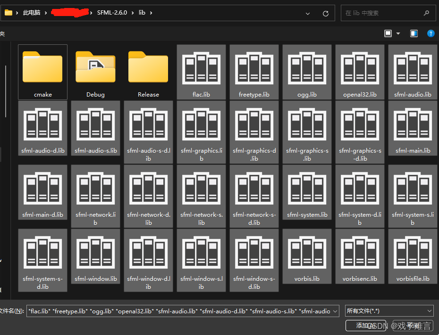The width and height of the screenshot is (439, 335).
Task: Expand chevron after 此电脑 in path
Action: coord(46,13)
